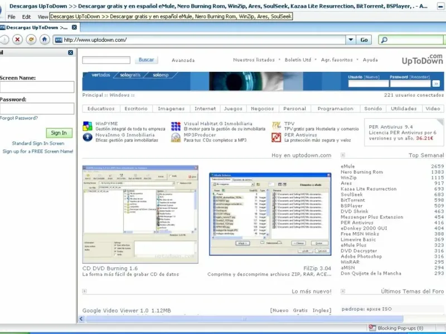Open the Avanzada search link
446x334 pixels.
click(183, 60)
